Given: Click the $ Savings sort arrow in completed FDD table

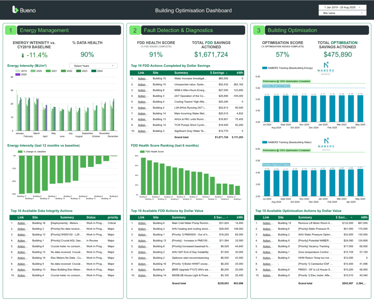Looking at the screenshot, I should (226, 73).
